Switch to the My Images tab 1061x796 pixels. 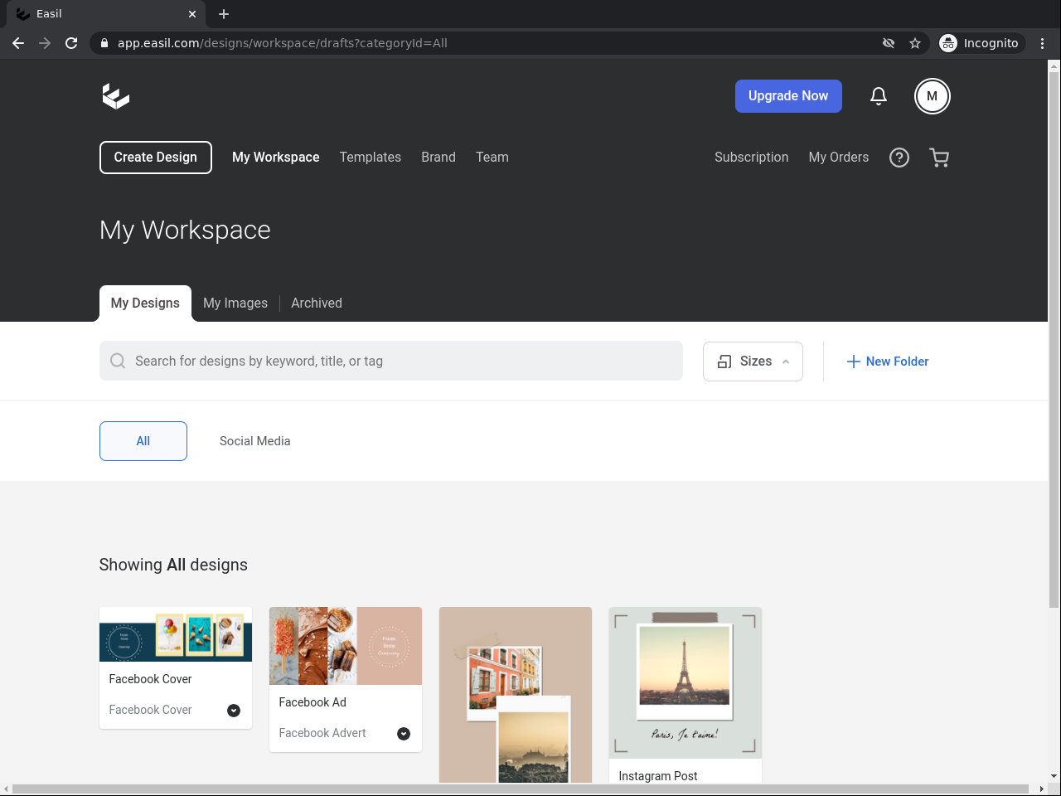tap(235, 303)
